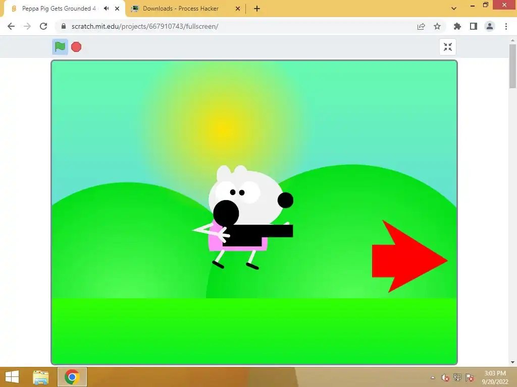The width and height of the screenshot is (517, 387).
Task: Open a new browser tab
Action: 257,9
